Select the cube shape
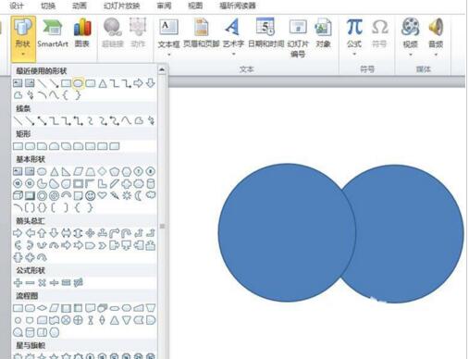 18,195
